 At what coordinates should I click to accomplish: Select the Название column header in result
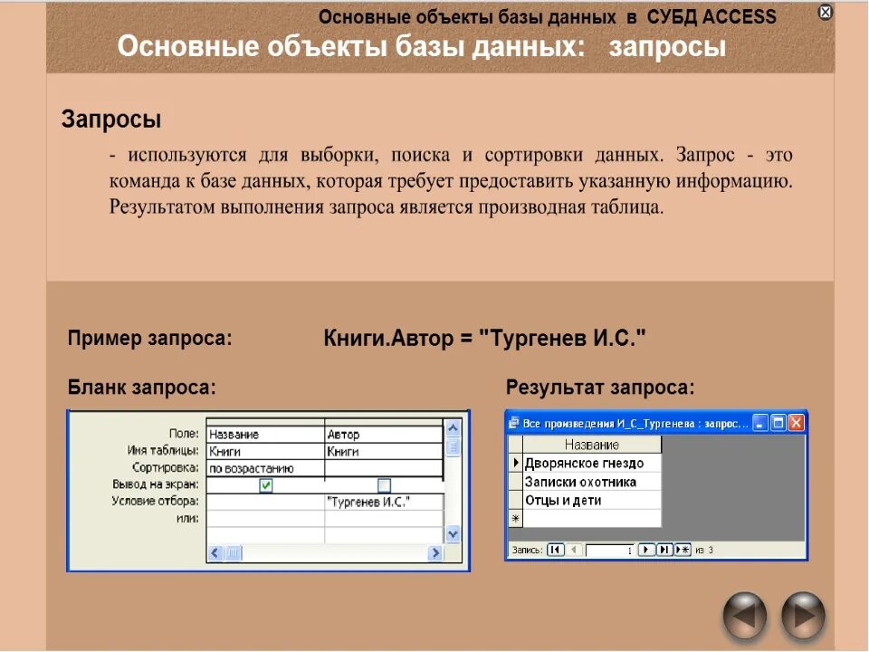tap(591, 445)
